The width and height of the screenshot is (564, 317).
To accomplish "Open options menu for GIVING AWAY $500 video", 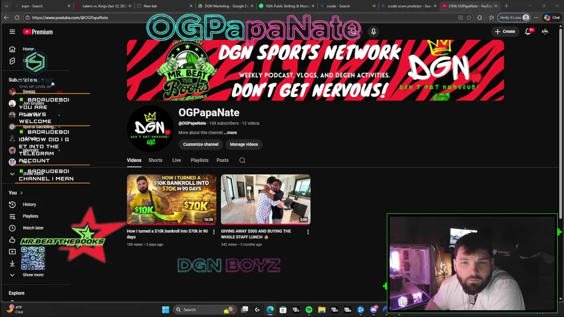I will [x=308, y=232].
